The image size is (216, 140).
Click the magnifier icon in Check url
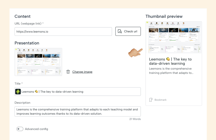(x=120, y=31)
